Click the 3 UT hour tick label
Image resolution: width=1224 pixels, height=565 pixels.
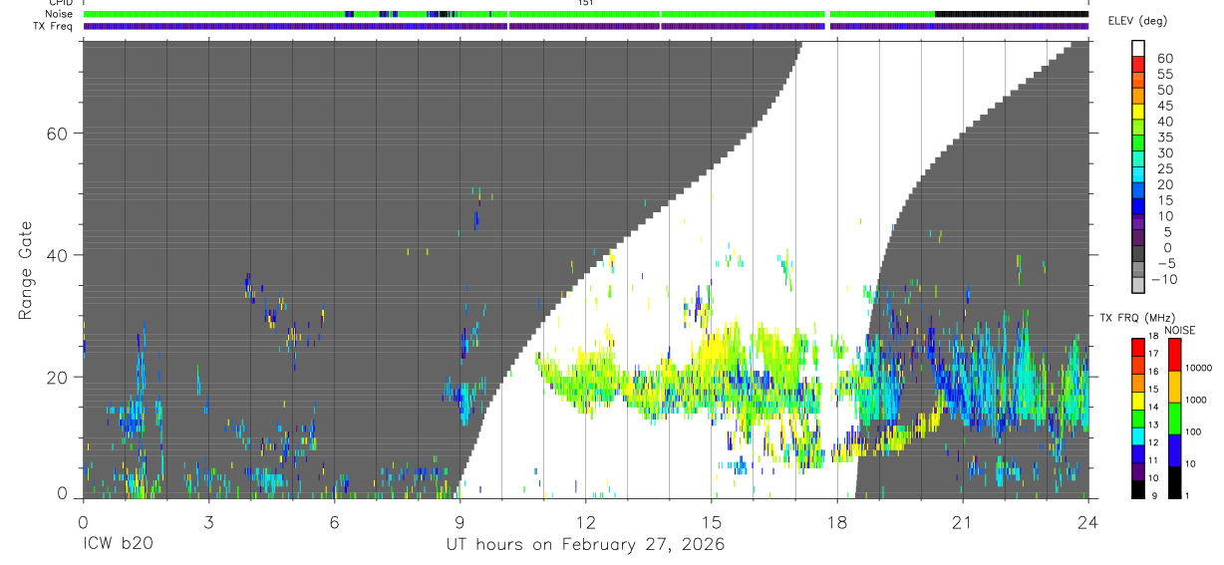click(208, 521)
